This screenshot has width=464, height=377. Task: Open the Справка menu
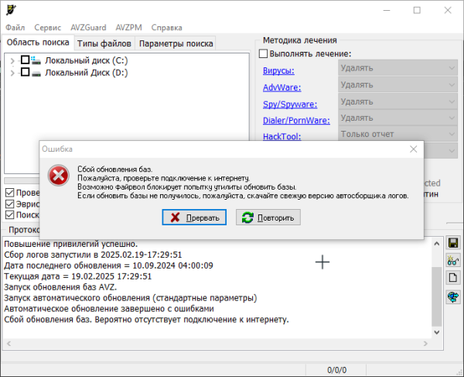166,28
